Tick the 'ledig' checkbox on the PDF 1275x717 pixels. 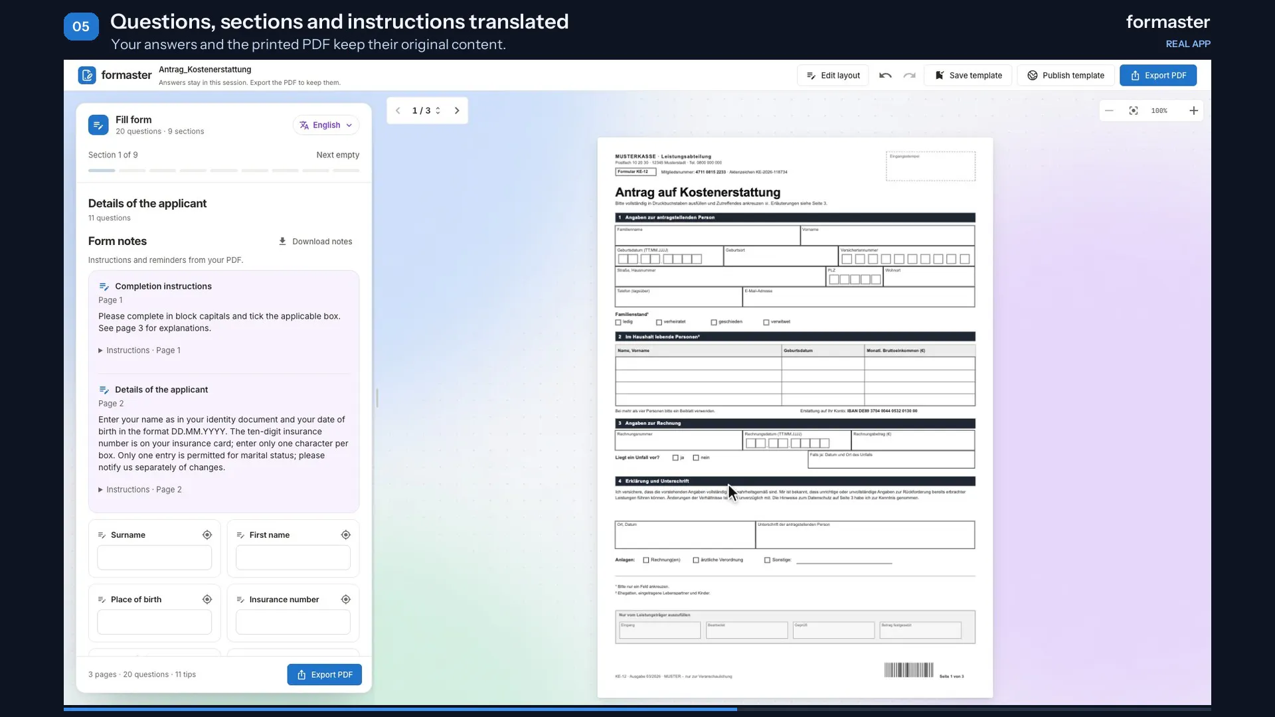[618, 323]
